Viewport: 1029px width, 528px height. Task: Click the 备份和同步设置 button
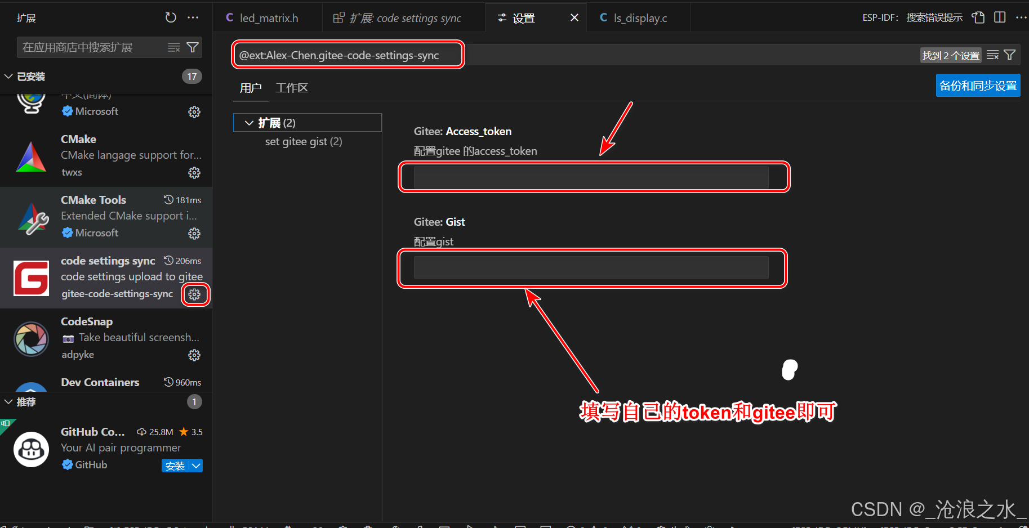pyautogui.click(x=978, y=86)
